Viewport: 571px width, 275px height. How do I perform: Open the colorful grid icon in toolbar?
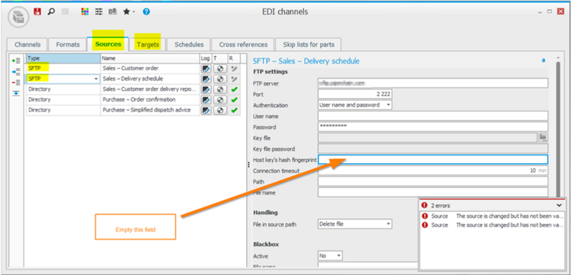(x=85, y=11)
